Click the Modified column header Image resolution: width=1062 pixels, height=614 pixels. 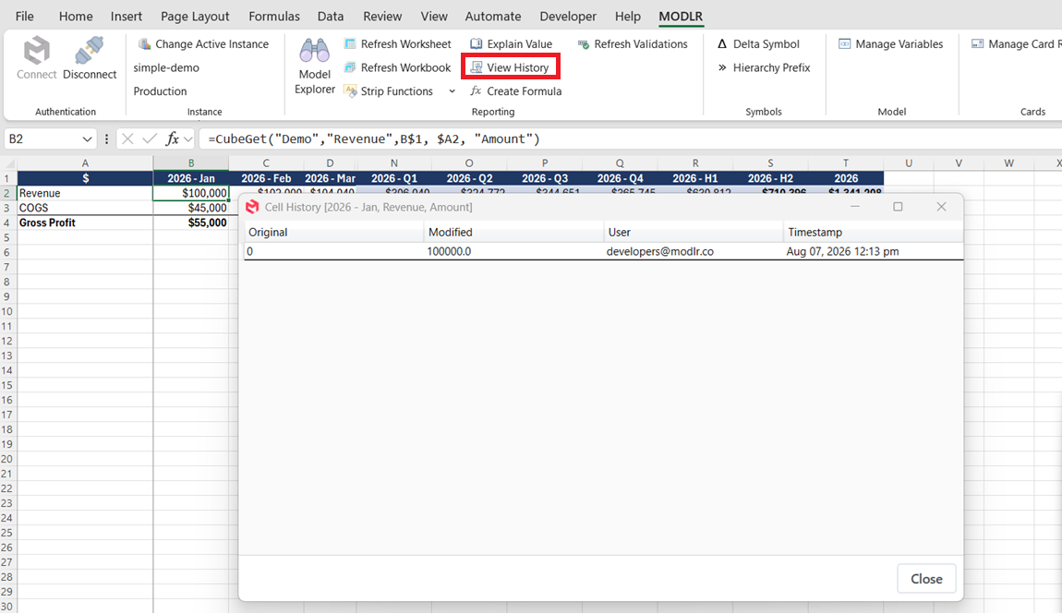pyautogui.click(x=514, y=232)
